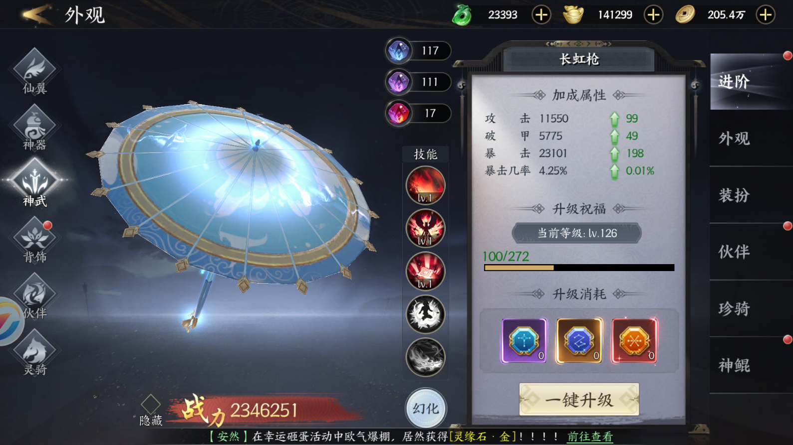793x445 pixels.
Task: Select the orange upgrade stone in red frame
Action: pos(634,341)
